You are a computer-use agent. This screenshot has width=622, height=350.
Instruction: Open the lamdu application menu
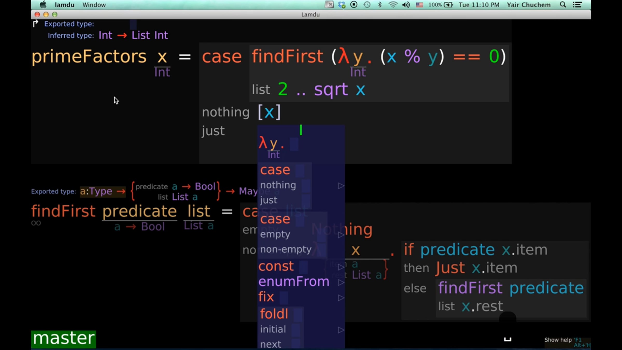point(65,5)
